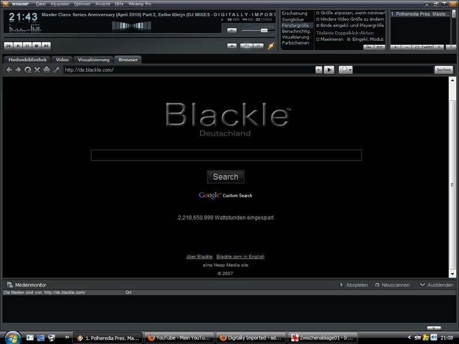Hide the Medienmonitor via Ausblenden
Image resolution: width=459 pixels, height=344 pixels.
[x=437, y=285]
